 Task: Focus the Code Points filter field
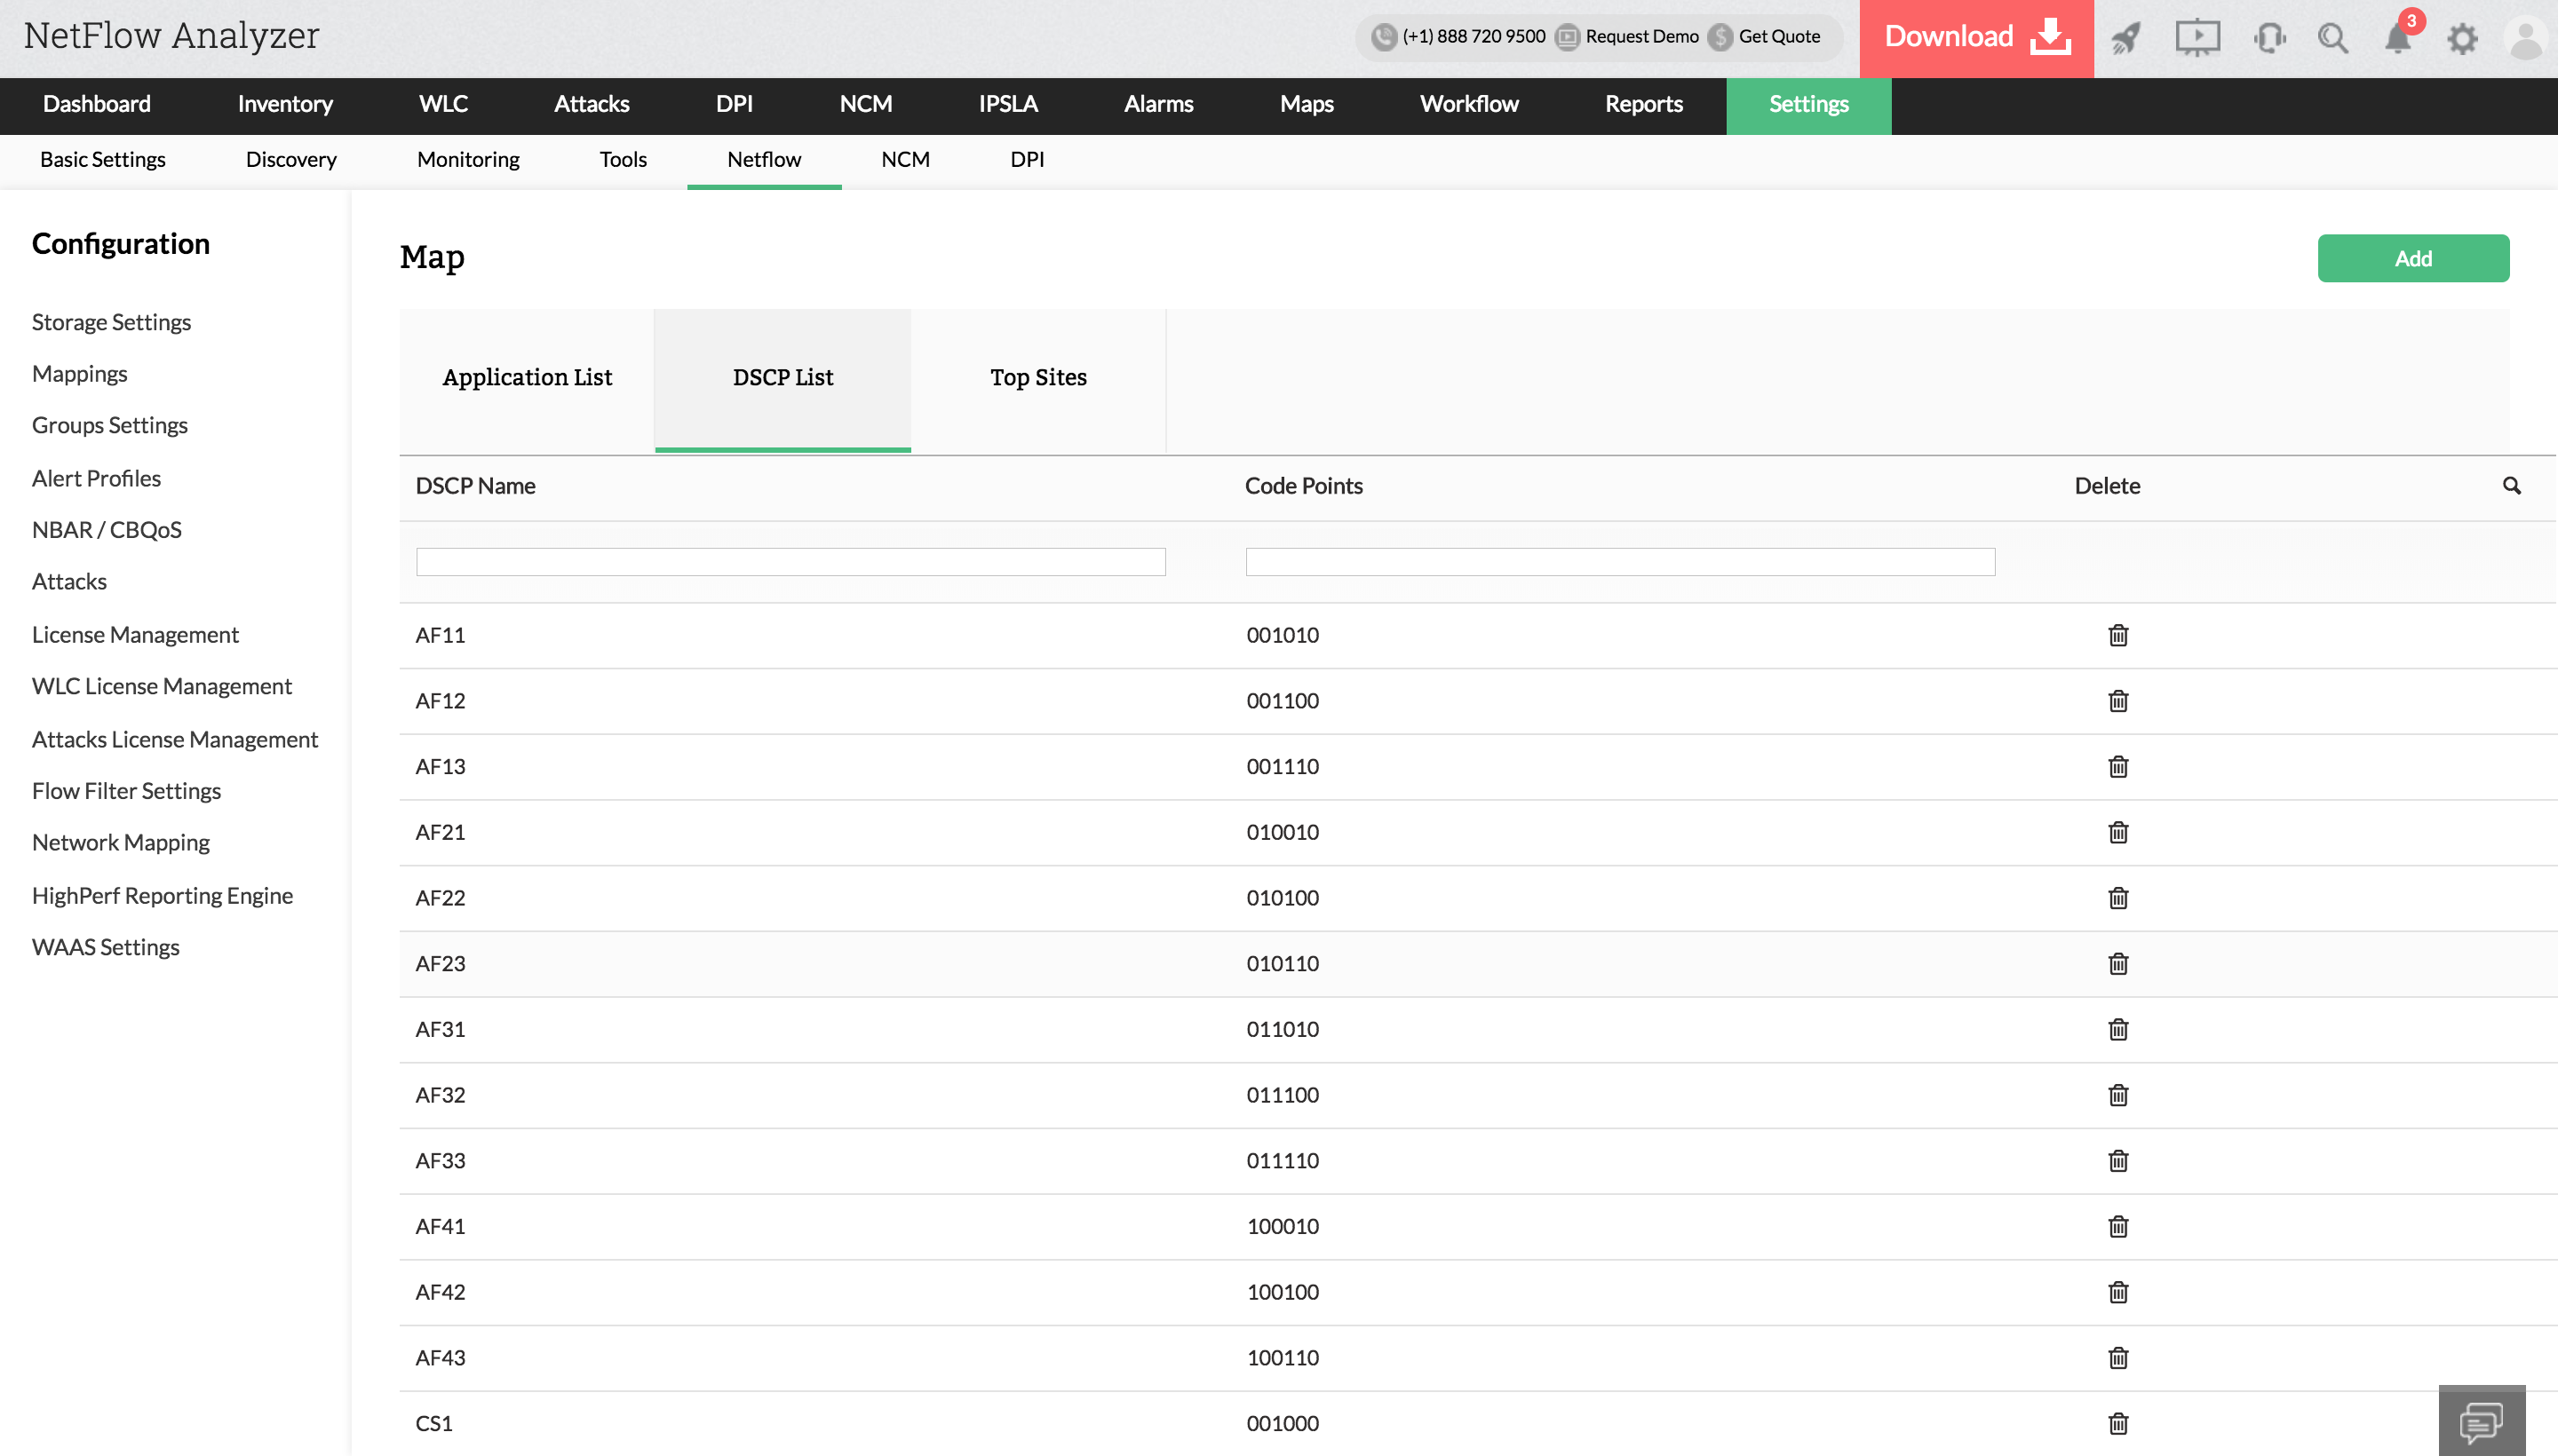coord(1620,561)
